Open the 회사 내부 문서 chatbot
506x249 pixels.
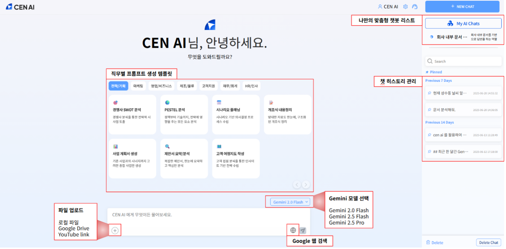(463, 37)
